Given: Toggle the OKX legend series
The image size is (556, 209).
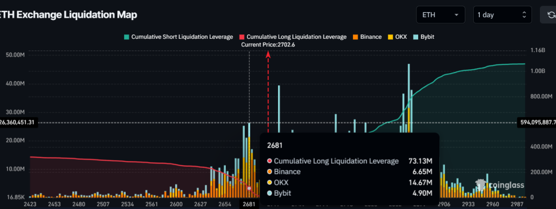Looking at the screenshot, I should click(x=397, y=37).
